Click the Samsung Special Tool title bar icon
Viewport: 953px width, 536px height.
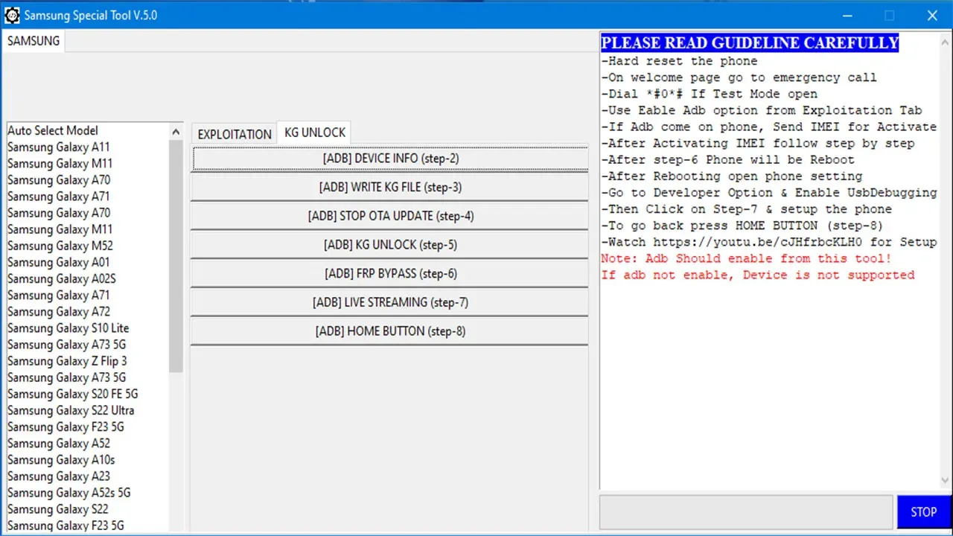[12, 15]
